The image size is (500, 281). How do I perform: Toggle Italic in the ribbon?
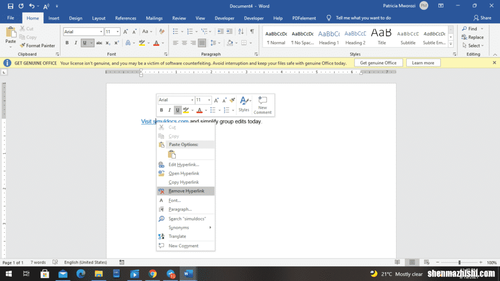pos(76,43)
